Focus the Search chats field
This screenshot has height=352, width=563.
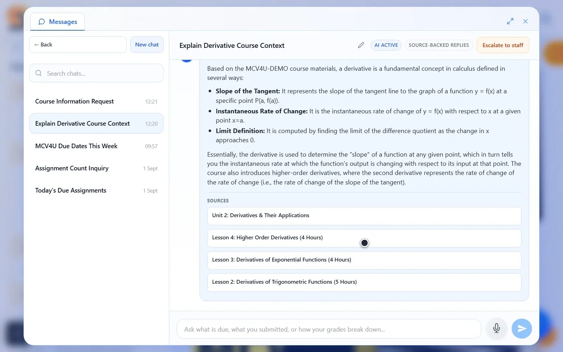96,73
